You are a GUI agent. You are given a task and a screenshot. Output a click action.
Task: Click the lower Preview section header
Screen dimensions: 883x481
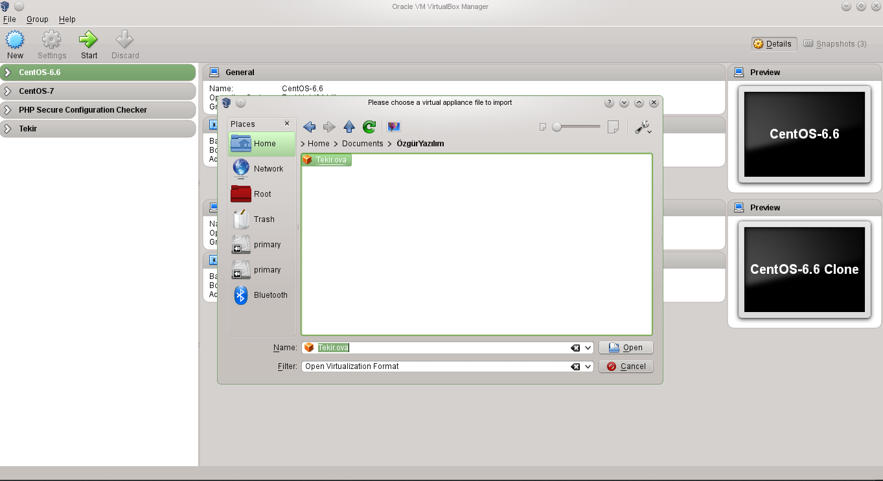[x=805, y=208]
